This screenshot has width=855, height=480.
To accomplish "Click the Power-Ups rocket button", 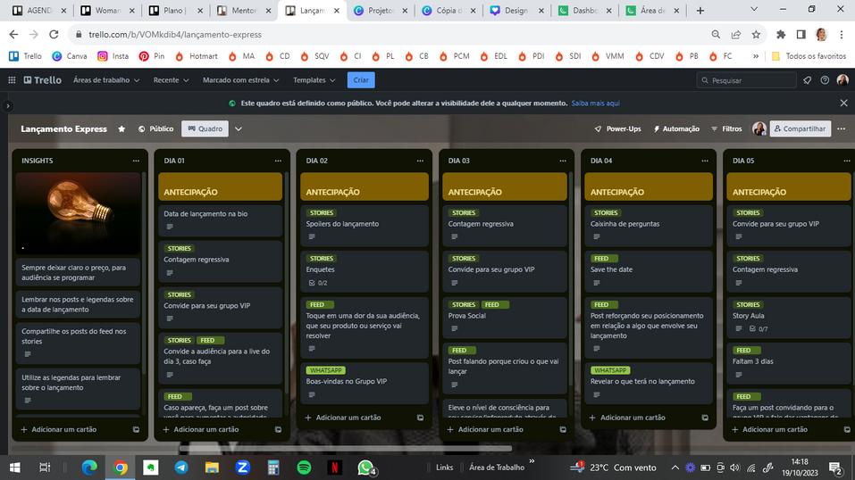I will click(617, 128).
